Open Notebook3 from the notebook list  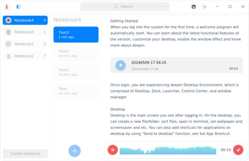pyautogui.click(x=25, y=32)
